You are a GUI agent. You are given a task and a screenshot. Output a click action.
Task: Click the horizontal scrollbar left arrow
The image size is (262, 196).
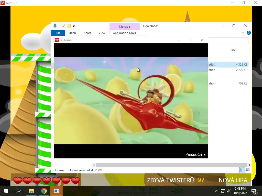tap(94, 165)
